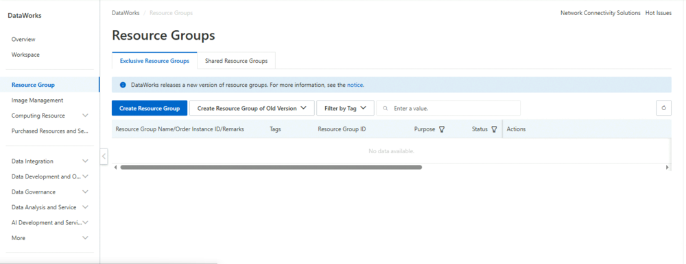Screen dimensions: 686x264
Task: Switch to Exclusive Resource Groups tab
Action: click(x=154, y=61)
